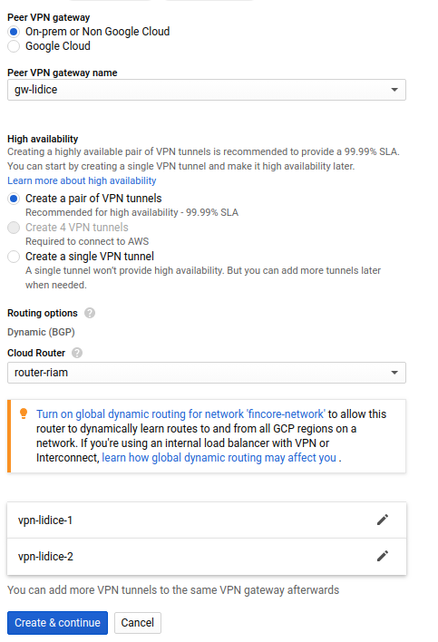The height and width of the screenshot is (642, 438).
Task: Select the Create 4 VPN tunnels option
Action: click(x=14, y=228)
